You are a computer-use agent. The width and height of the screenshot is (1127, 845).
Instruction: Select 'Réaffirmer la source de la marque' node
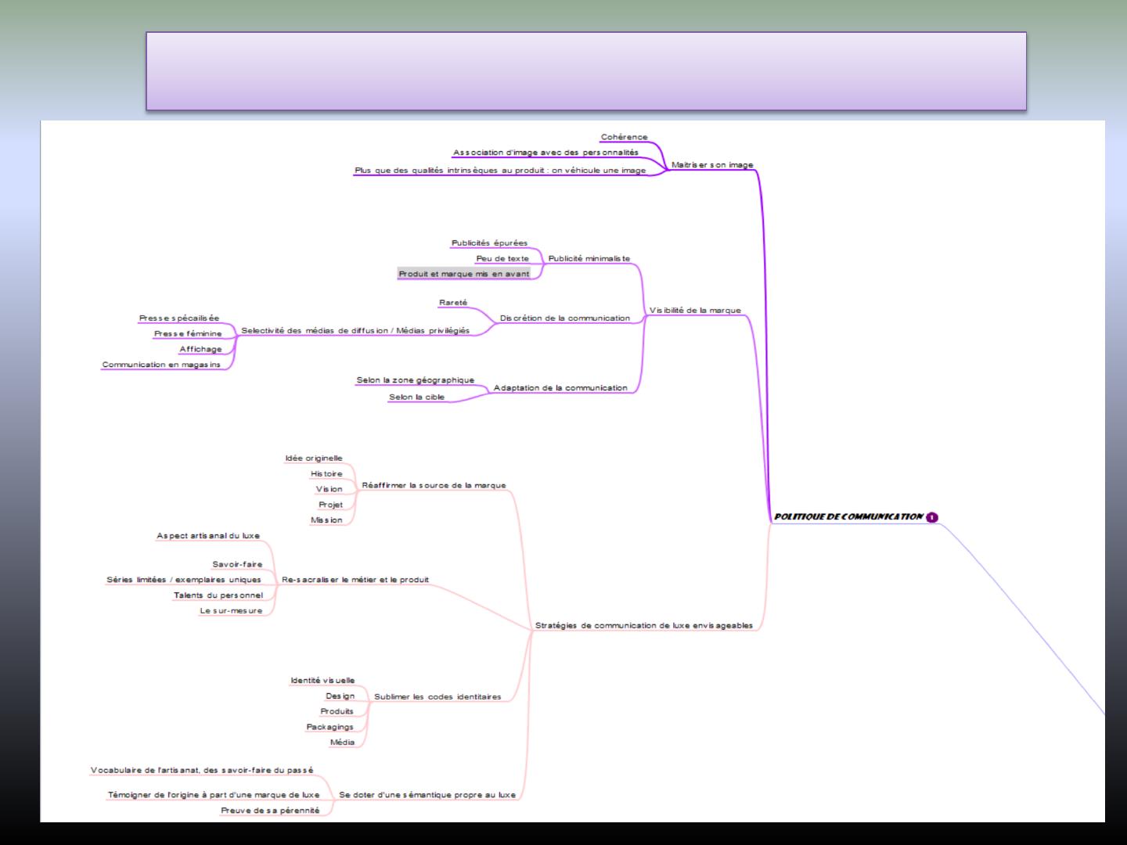(434, 486)
